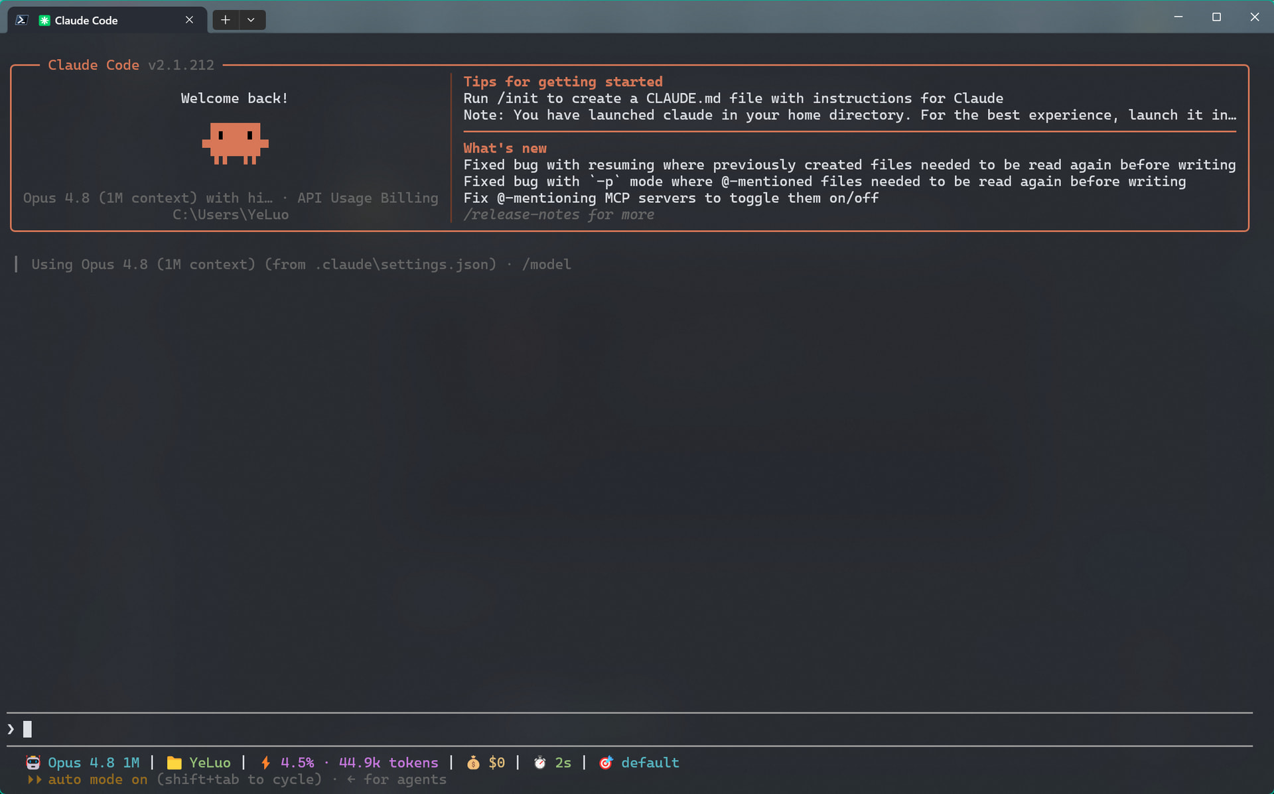Click the "Fixed bug with resuming" line

point(849,165)
